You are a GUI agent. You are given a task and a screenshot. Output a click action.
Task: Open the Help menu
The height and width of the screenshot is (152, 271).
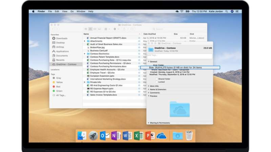pos(91,11)
